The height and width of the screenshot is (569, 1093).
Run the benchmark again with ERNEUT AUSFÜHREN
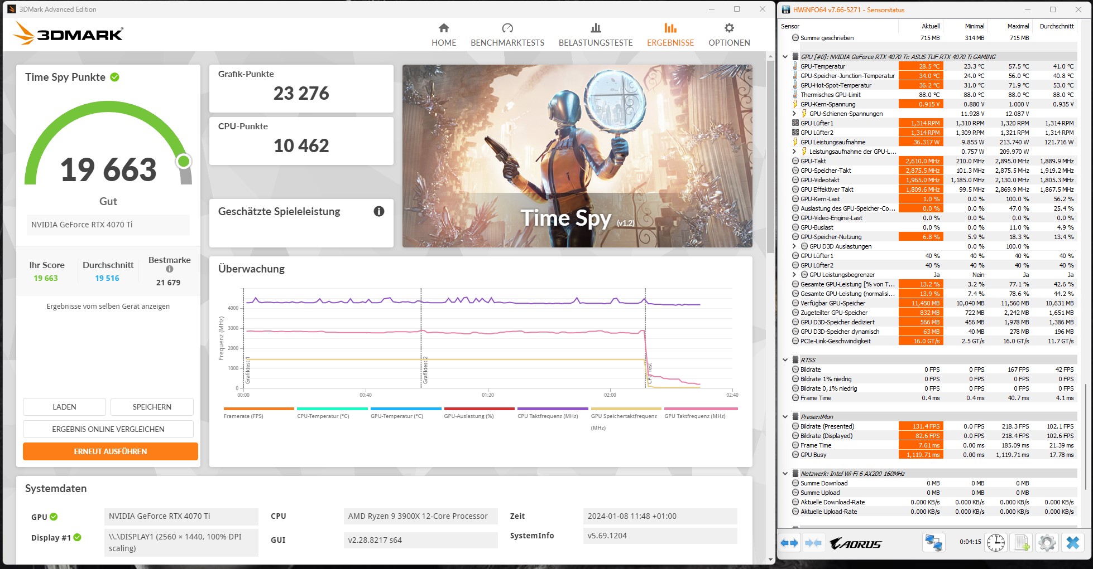[x=111, y=451]
